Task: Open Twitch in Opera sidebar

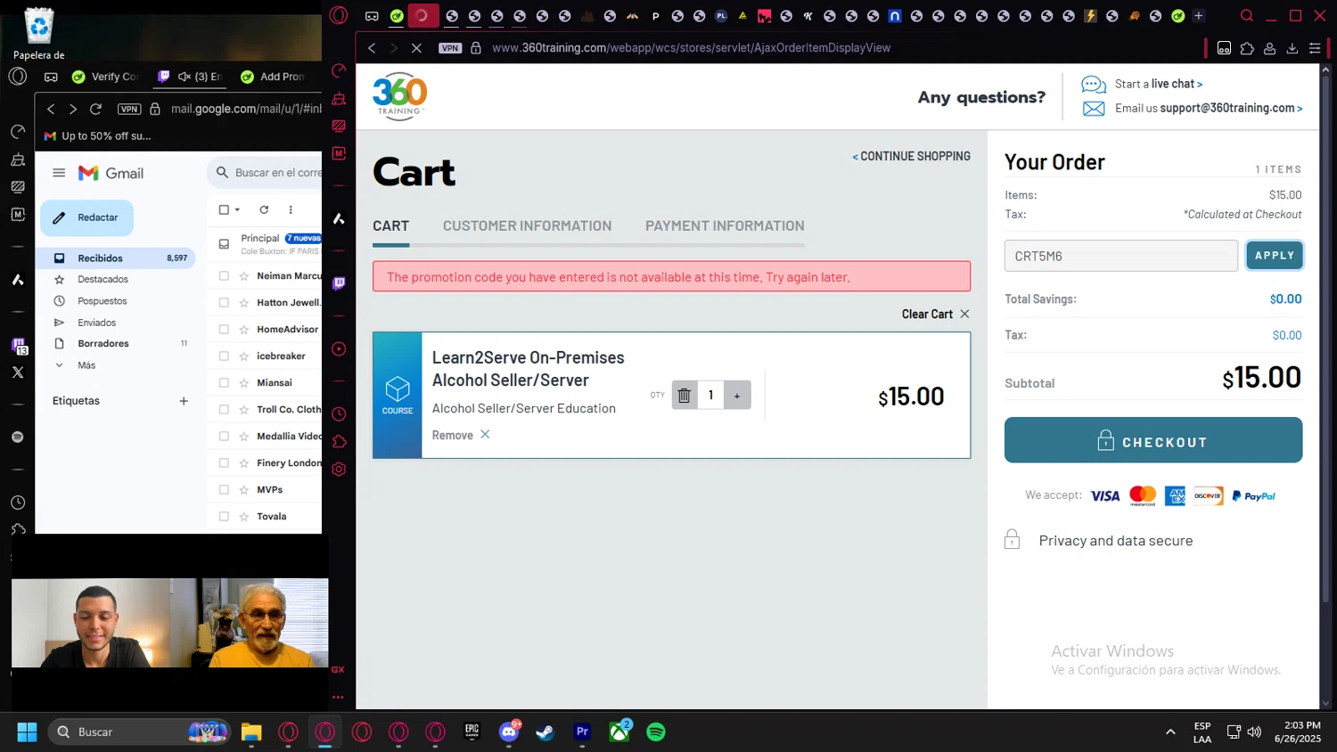Action: tap(339, 283)
